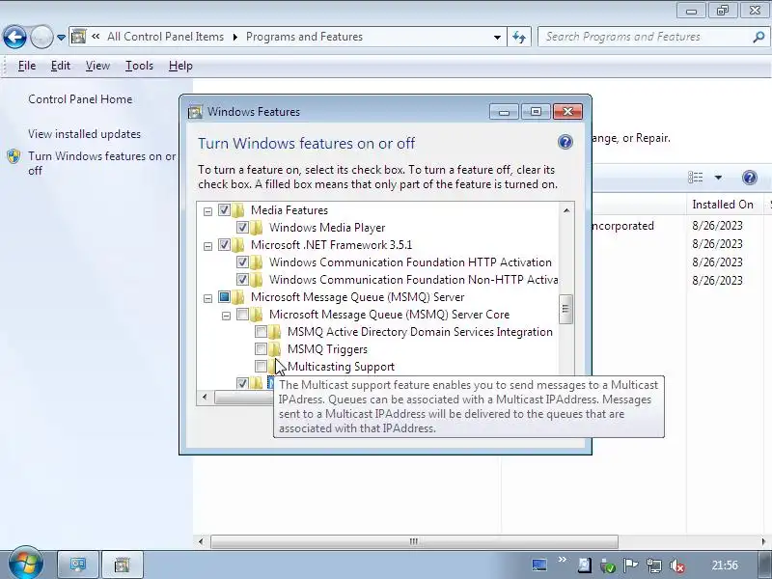This screenshot has height=579, width=772.
Task: Select Windows Media Player text label
Action: pyautogui.click(x=327, y=228)
